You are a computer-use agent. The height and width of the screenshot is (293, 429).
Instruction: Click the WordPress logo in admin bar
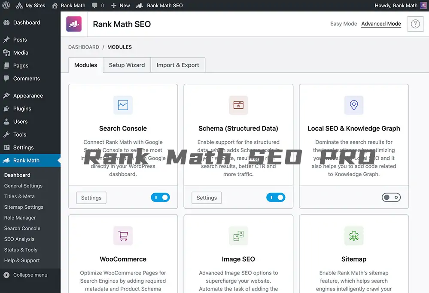pyautogui.click(x=6, y=6)
